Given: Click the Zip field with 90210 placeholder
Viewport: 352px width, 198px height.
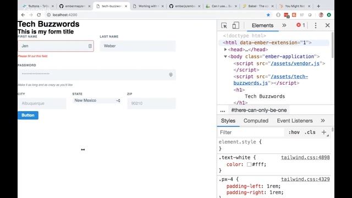Looking at the screenshot, I should click(x=152, y=103).
